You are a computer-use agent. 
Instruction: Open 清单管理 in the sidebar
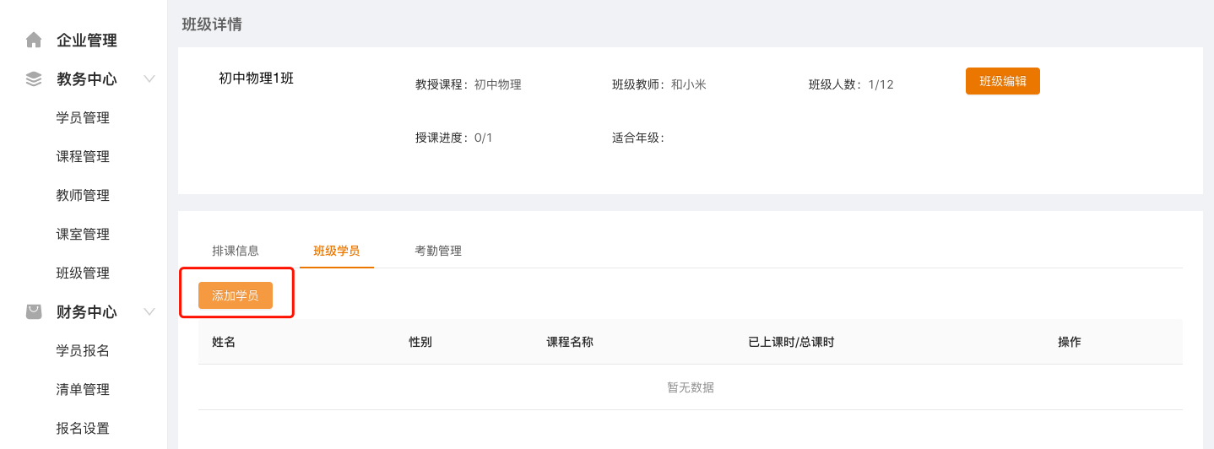coord(83,390)
